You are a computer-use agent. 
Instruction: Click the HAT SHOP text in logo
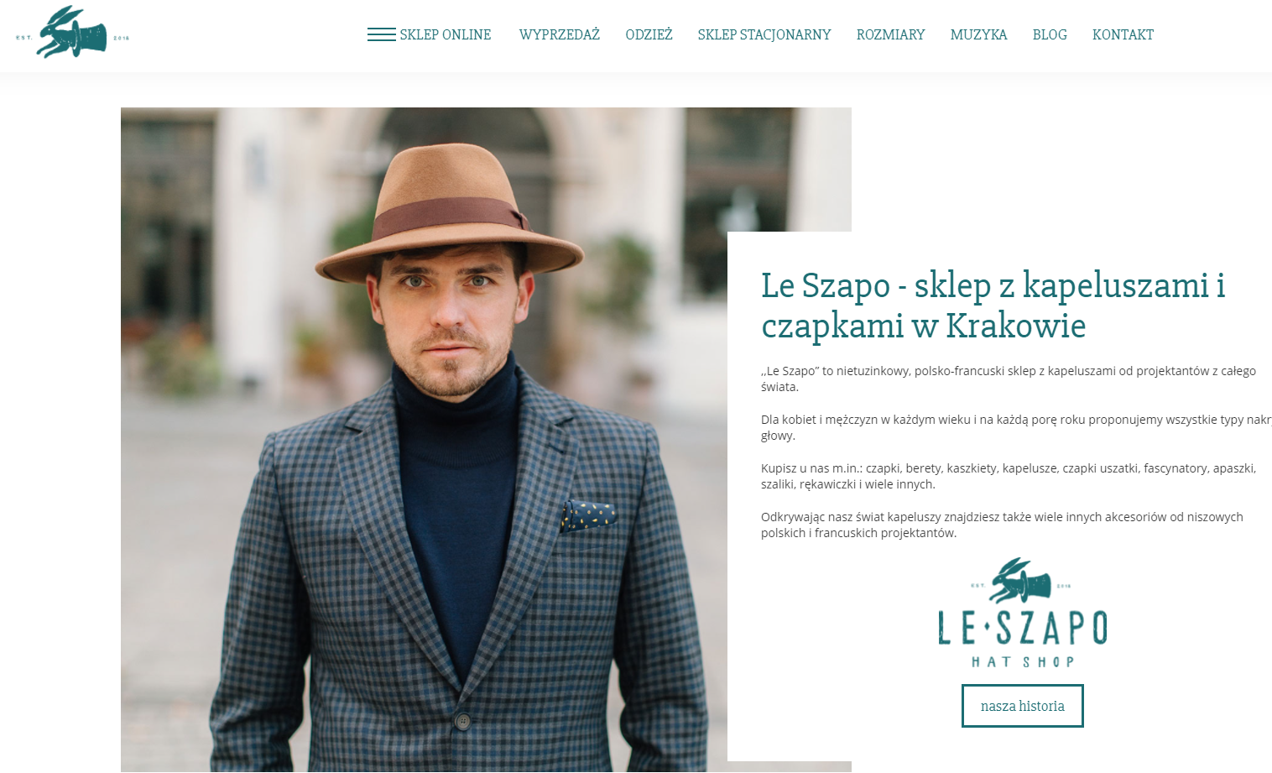pyautogui.click(x=1023, y=662)
